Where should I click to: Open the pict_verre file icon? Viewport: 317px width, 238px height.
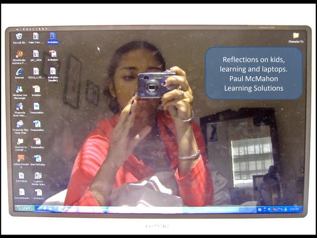[36, 55]
